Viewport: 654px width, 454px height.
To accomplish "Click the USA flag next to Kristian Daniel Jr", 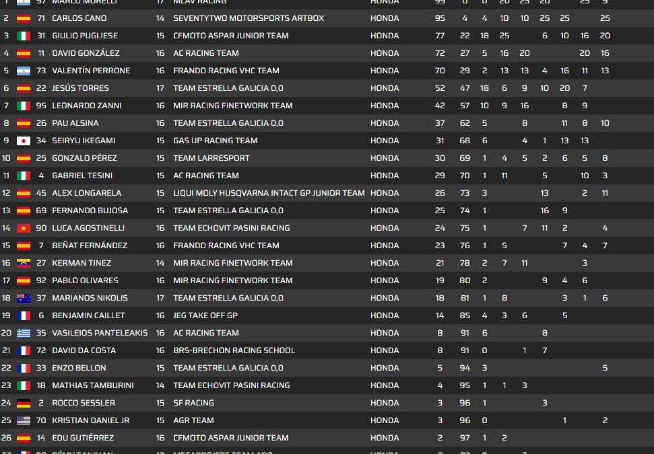I will click(x=24, y=420).
